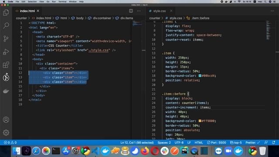Image resolution: width=279 pixels, height=157 pixels.
Task: Open color picker for #ff9800 swatch
Action: click(200, 121)
